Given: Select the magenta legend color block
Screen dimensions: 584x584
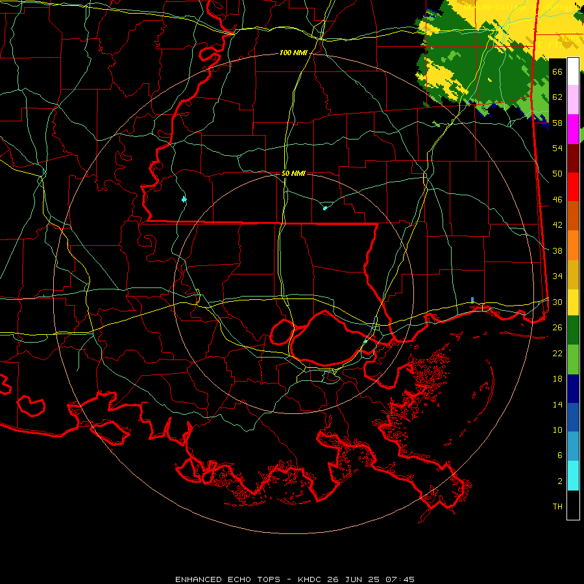Looking at the screenshot, I should click(x=573, y=129).
